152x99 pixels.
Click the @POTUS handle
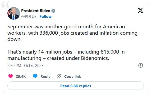click(29, 17)
